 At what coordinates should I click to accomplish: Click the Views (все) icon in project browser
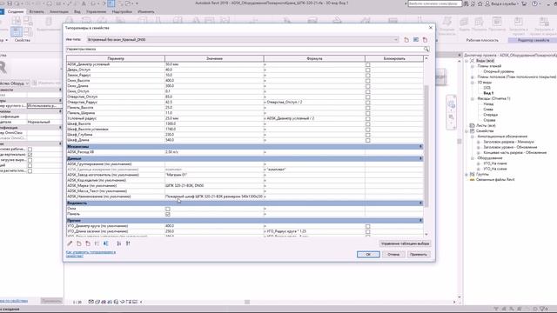tap(473, 61)
